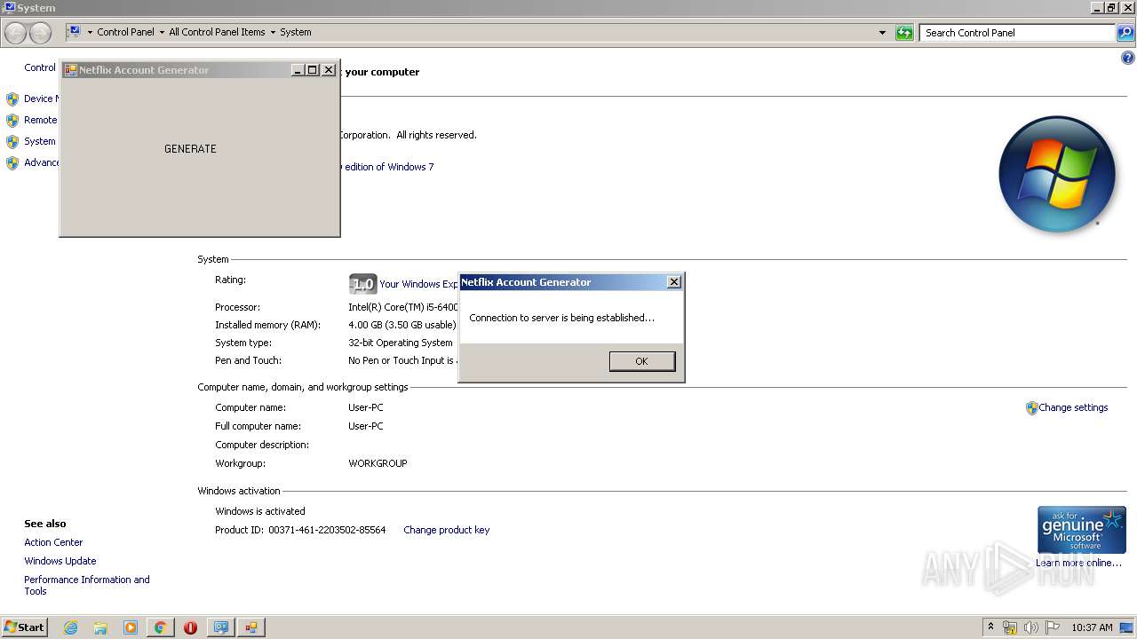1137x639 pixels.
Task: Click the '32-bit Operating System' text
Action: click(x=401, y=343)
